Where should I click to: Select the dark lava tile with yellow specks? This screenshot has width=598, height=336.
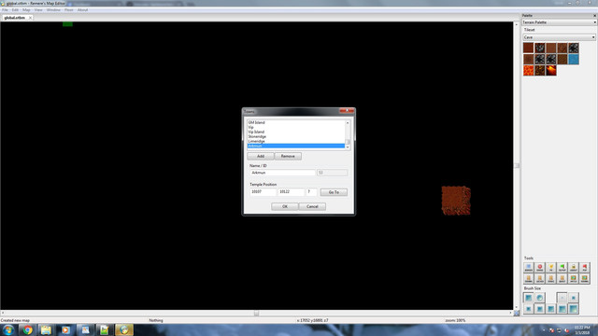[x=540, y=71]
